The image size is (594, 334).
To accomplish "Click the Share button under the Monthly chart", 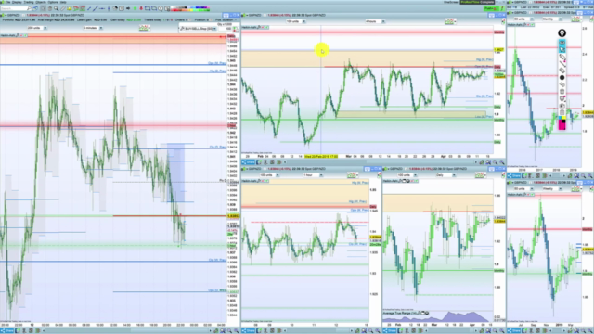I will click(x=514, y=175).
